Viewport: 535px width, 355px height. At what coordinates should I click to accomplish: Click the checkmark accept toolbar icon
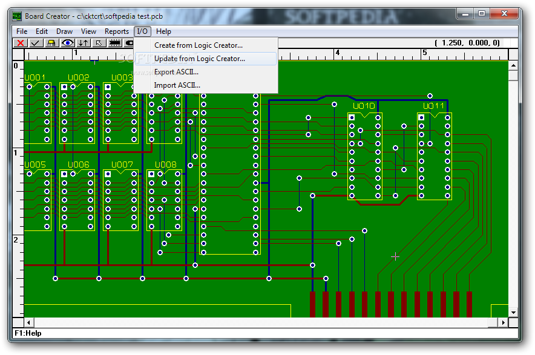tap(36, 43)
